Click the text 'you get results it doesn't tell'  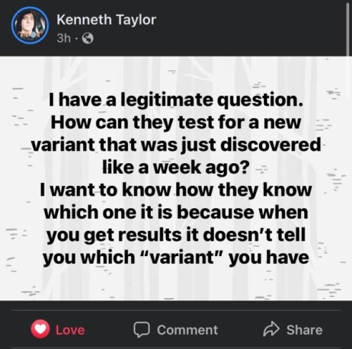(x=176, y=235)
